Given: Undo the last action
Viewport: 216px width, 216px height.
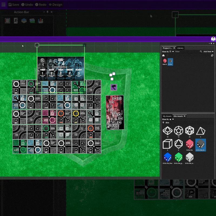Looking at the screenshot, I should [27, 5].
